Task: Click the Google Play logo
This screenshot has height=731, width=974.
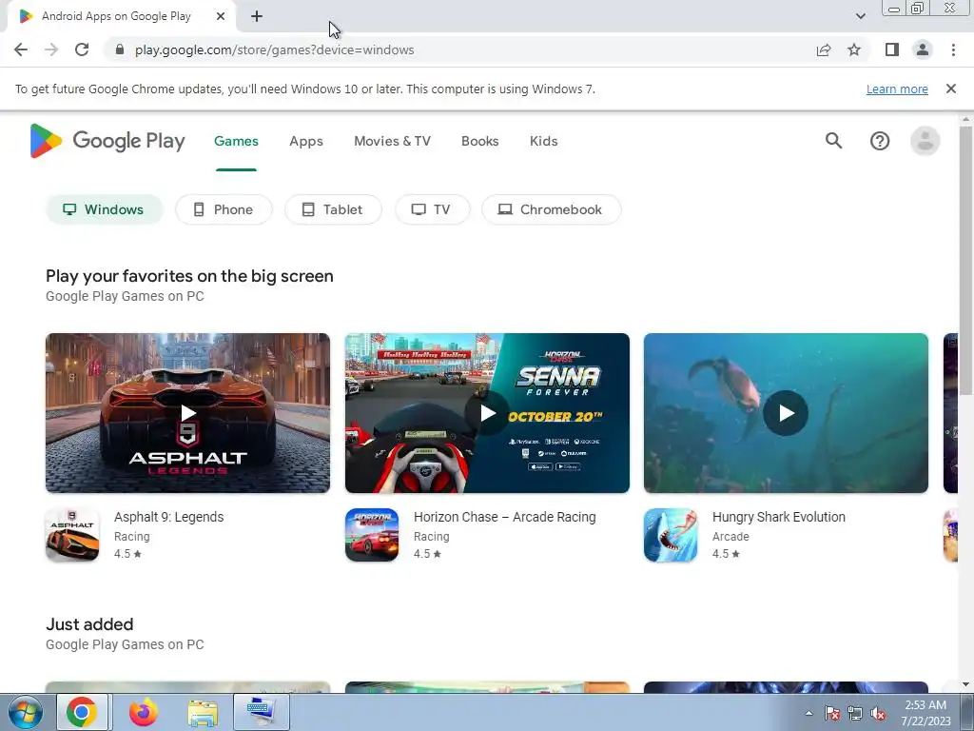Action: (x=107, y=141)
